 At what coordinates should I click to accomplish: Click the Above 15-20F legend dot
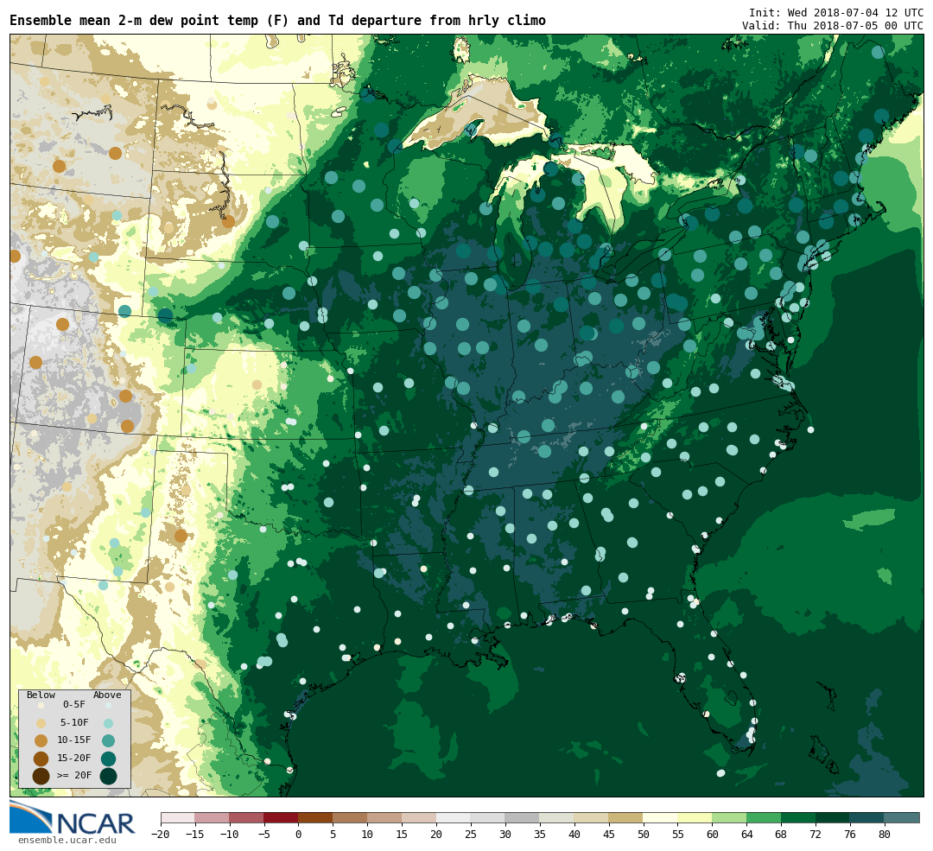[108, 759]
